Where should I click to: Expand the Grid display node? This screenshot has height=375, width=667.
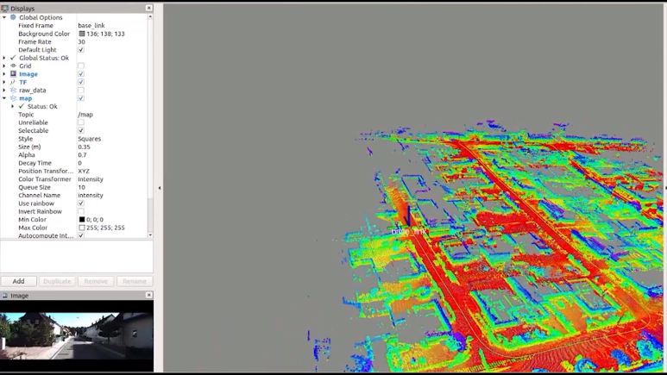4,66
